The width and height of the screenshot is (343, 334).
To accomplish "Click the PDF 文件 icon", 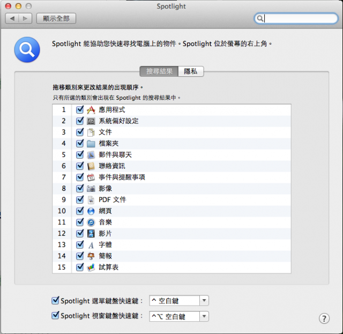I will (91, 200).
